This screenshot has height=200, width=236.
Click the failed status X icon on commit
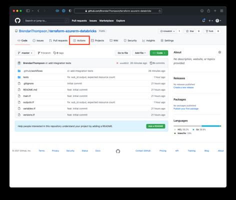pyautogui.click(x=117, y=63)
